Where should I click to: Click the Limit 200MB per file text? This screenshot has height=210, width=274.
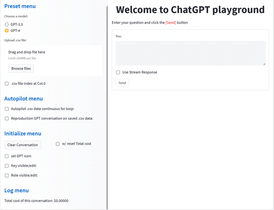[22, 58]
